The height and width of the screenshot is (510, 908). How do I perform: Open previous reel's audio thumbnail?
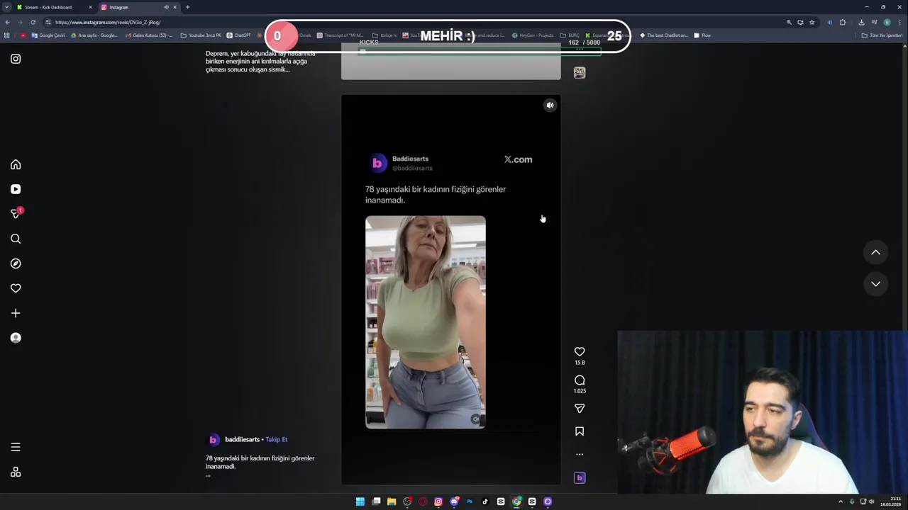click(580, 72)
